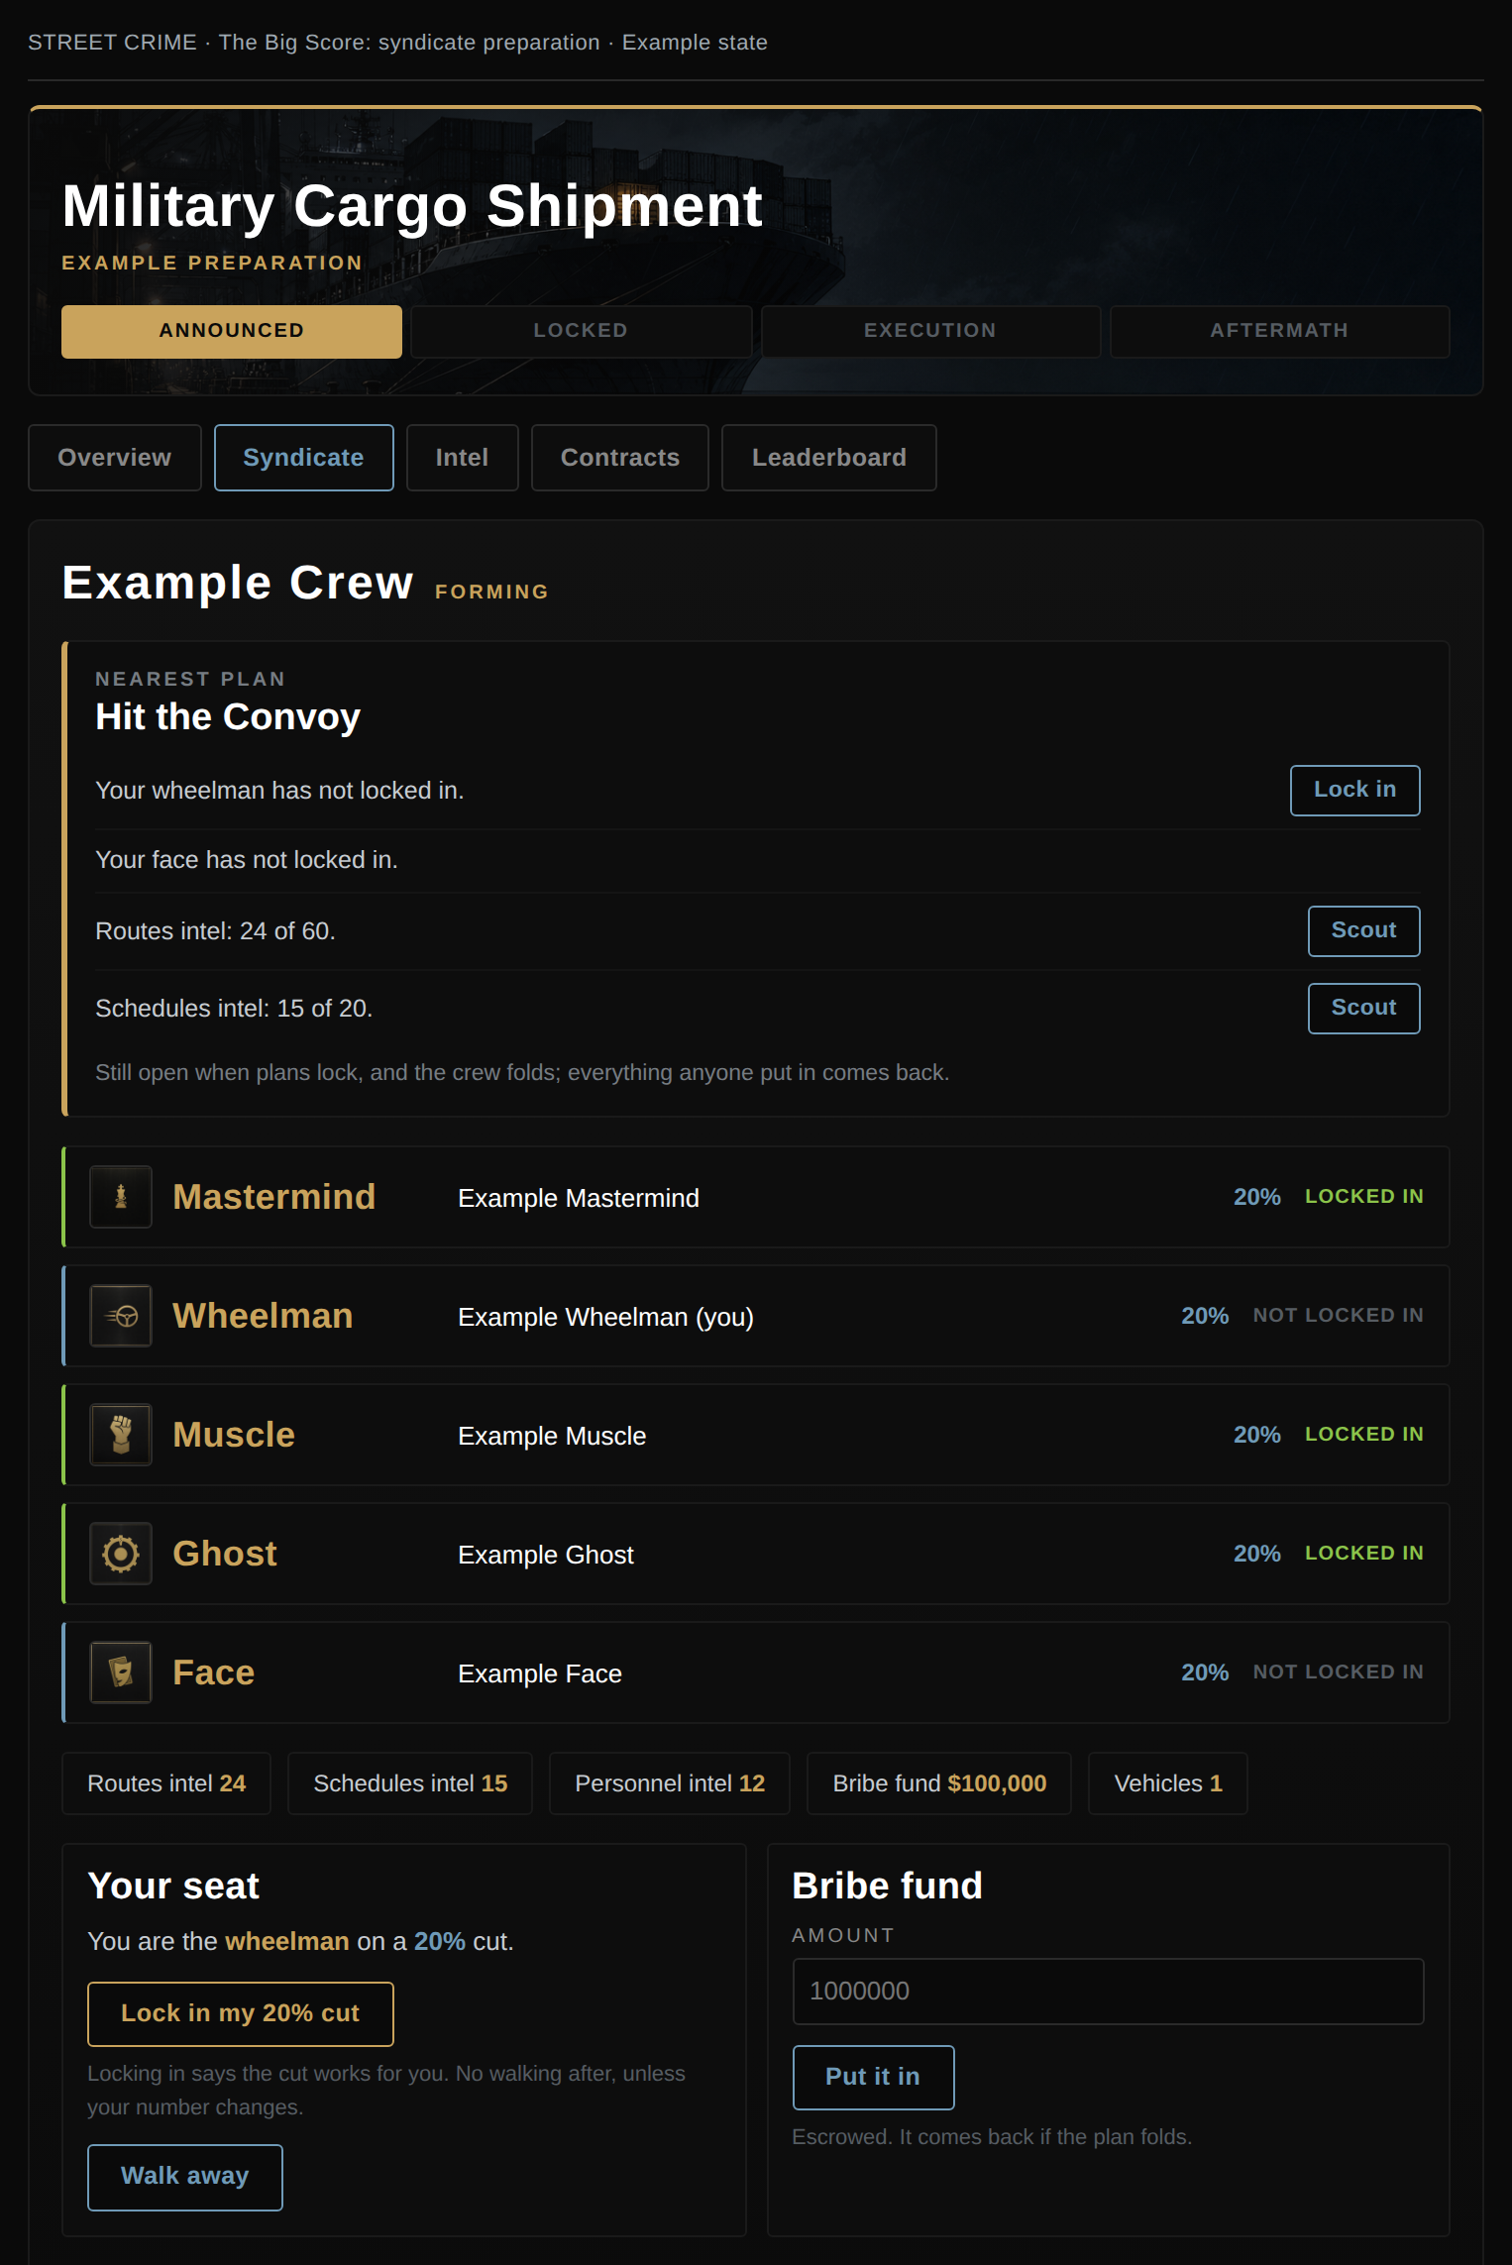Click the FORMING crew status label
Viewport: 1512px width, 2265px height.
pos(491,592)
